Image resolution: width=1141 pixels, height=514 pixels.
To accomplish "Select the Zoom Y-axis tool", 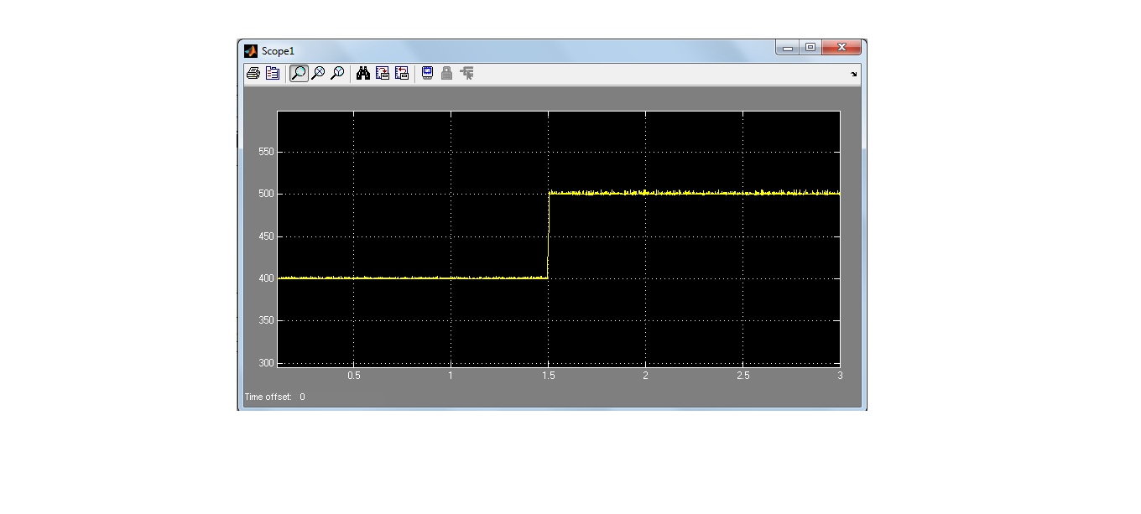I will point(337,74).
